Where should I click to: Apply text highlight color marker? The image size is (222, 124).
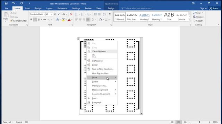[x=63, y=20]
